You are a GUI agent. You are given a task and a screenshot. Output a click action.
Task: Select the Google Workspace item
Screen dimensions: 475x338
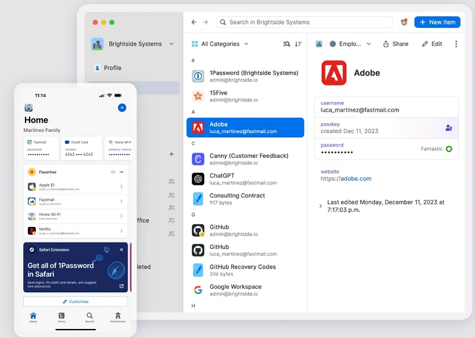coord(245,290)
